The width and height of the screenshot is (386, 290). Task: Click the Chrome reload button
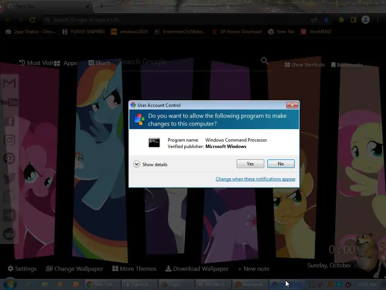(x=32, y=20)
